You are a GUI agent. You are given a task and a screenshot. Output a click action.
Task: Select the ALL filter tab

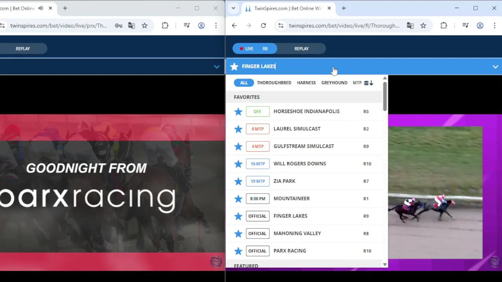click(x=244, y=83)
